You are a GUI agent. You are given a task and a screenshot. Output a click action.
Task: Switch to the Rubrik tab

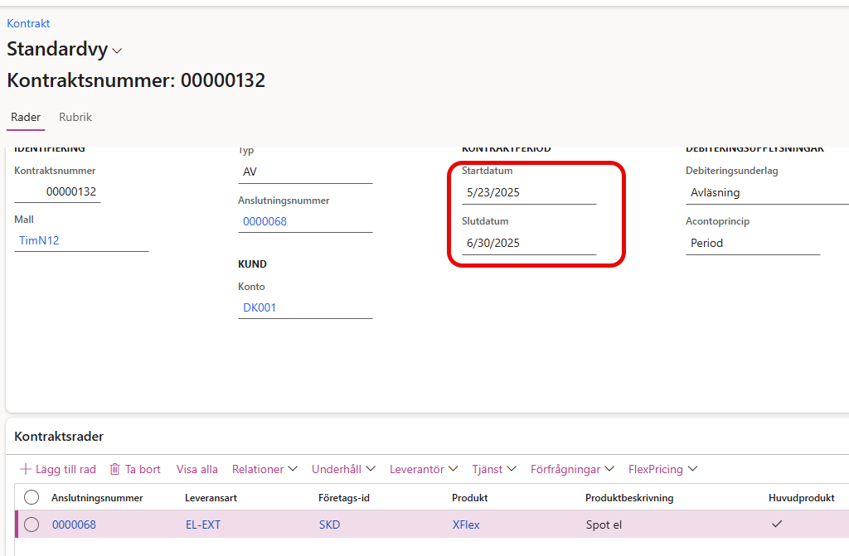75,117
